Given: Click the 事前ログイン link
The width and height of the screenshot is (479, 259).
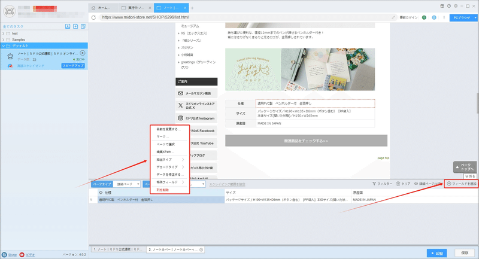Looking at the screenshot, I should pos(408,18).
